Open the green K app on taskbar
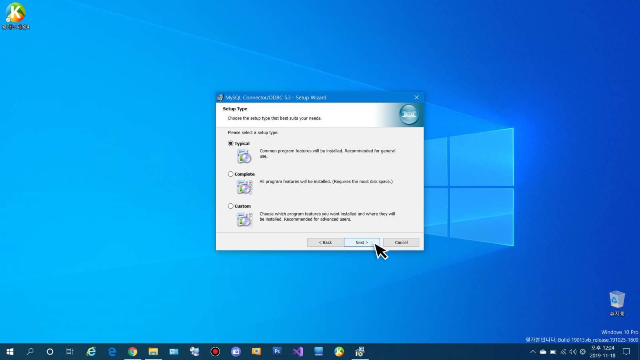Image resolution: width=640 pixels, height=360 pixels. (339, 352)
